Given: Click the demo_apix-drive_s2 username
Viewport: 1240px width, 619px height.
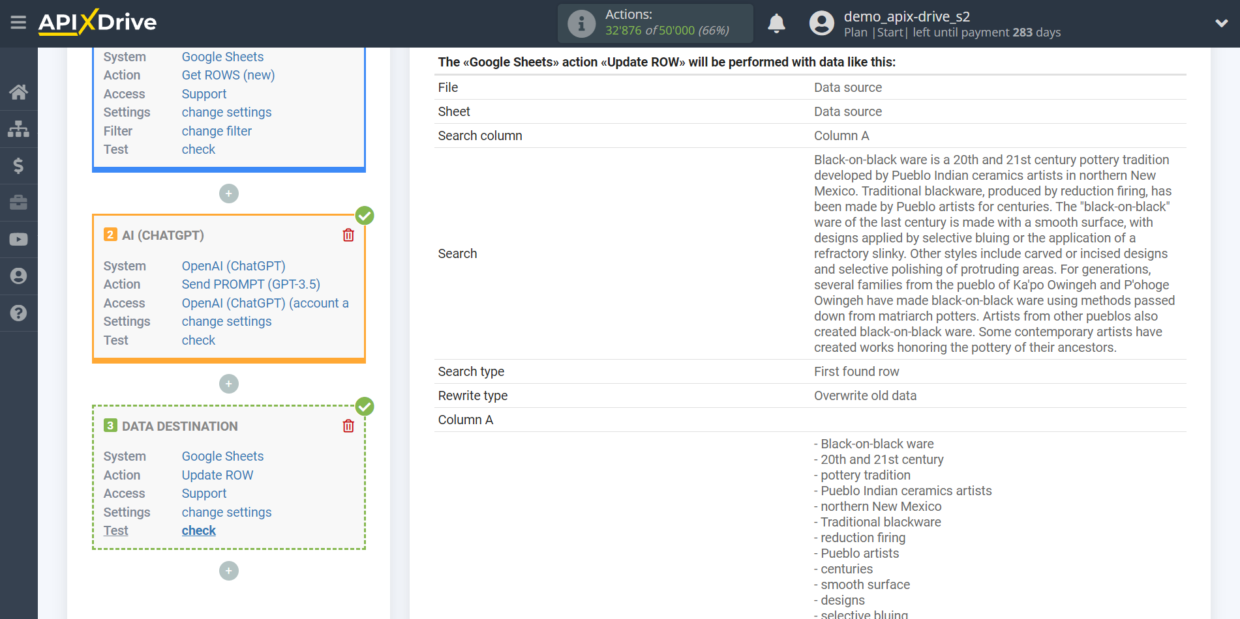Looking at the screenshot, I should [x=907, y=16].
